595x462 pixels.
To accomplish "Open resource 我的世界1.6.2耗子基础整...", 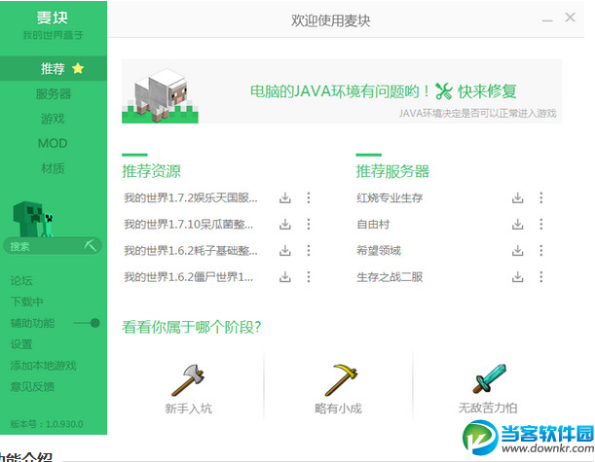I will [191, 251].
